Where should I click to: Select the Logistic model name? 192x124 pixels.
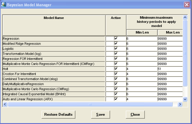pyautogui.click(x=54, y=49)
